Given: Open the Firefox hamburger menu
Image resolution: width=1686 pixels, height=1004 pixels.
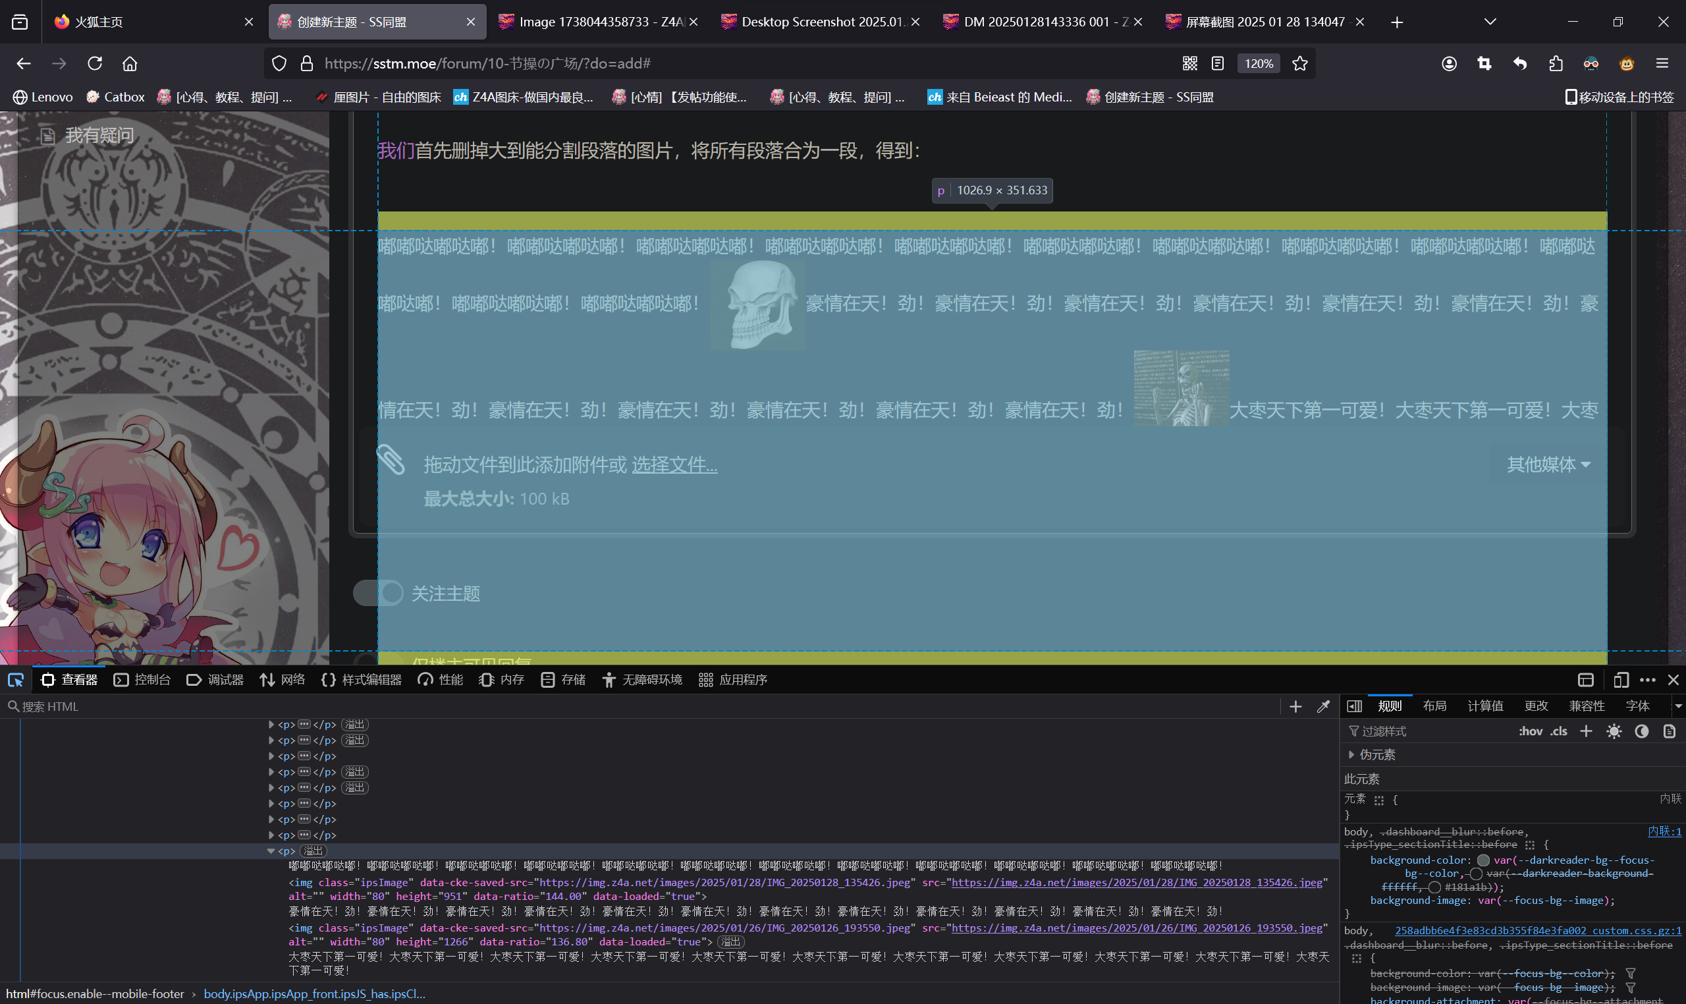Looking at the screenshot, I should pos(1662,64).
